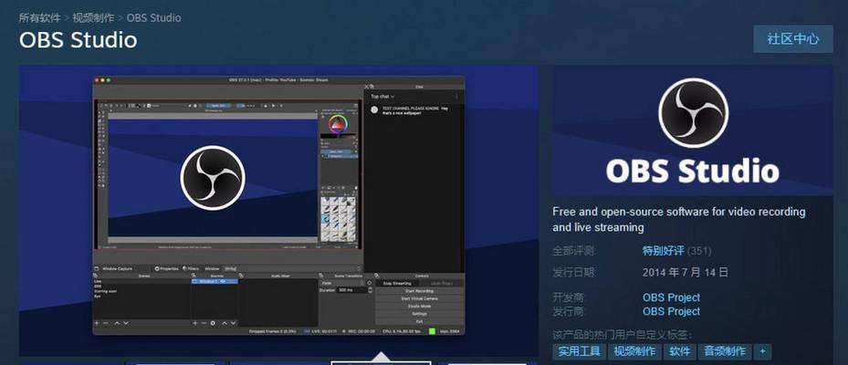This screenshot has height=365, width=848.
Task: Go to 所有软件 in the breadcrumb
Action: tap(39, 18)
